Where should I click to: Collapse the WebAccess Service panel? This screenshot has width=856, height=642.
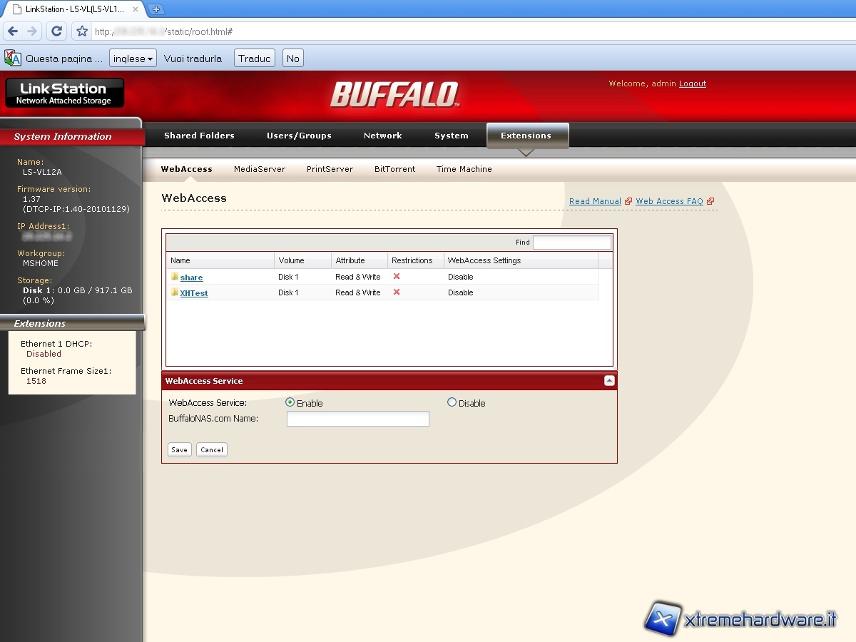click(x=608, y=381)
